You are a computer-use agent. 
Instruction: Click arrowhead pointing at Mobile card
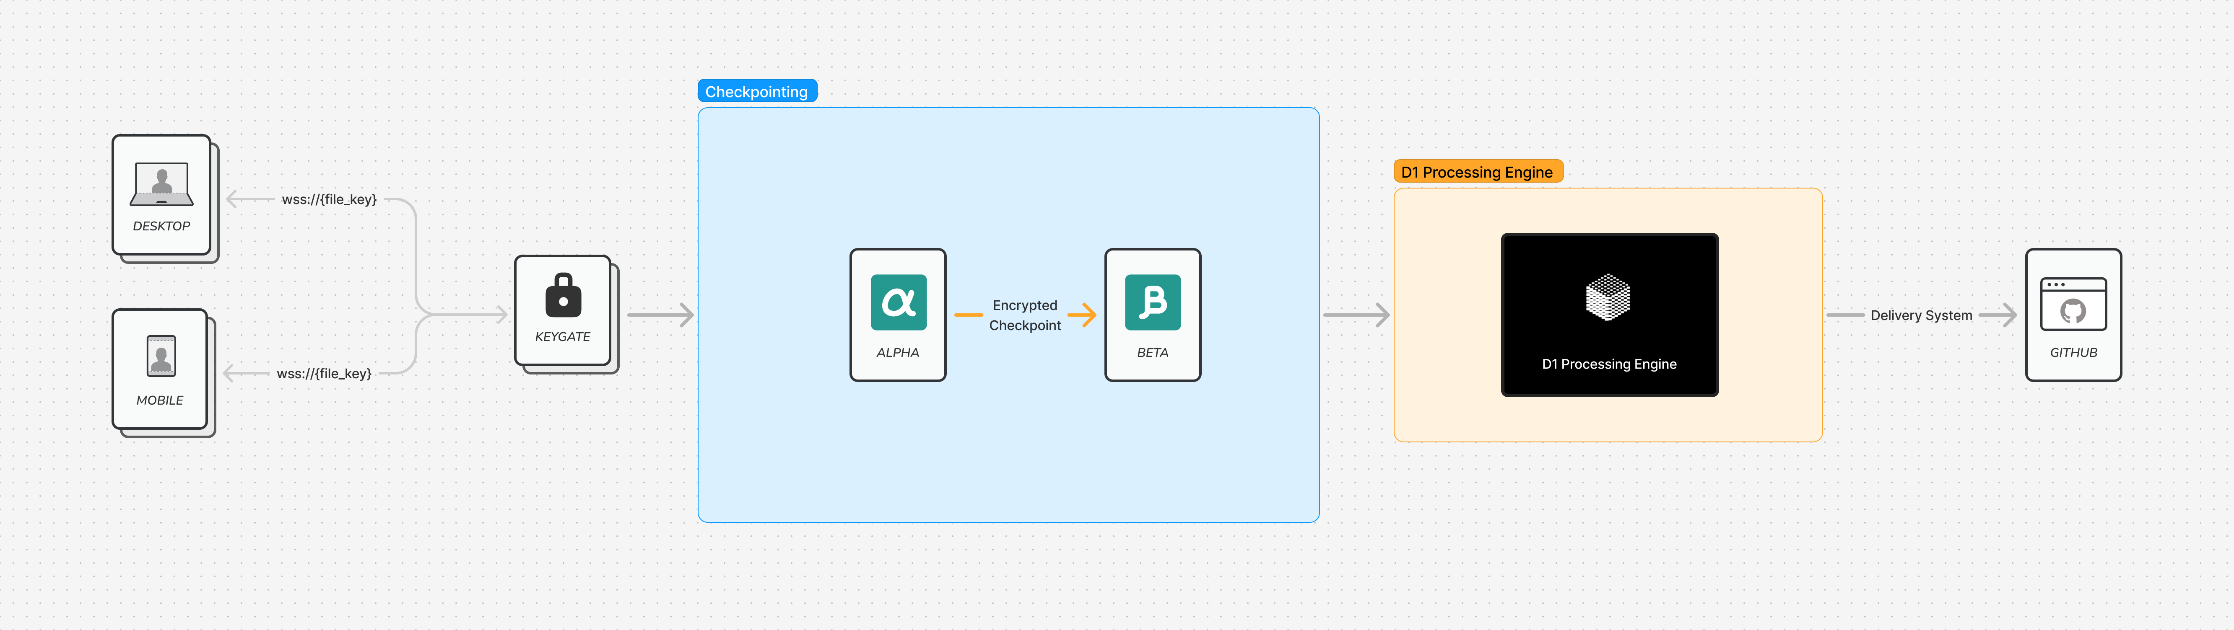pos(229,374)
